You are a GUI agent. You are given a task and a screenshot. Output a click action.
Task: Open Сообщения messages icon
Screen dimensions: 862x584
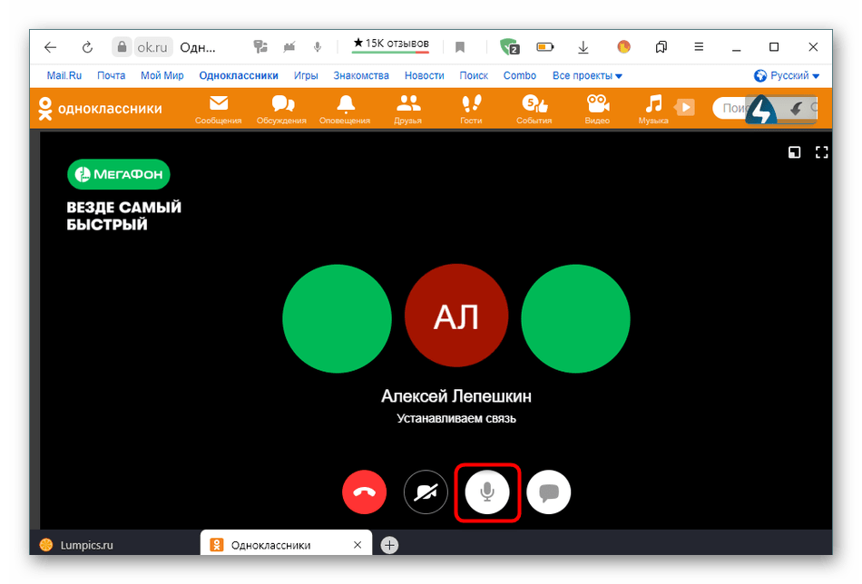point(219,108)
